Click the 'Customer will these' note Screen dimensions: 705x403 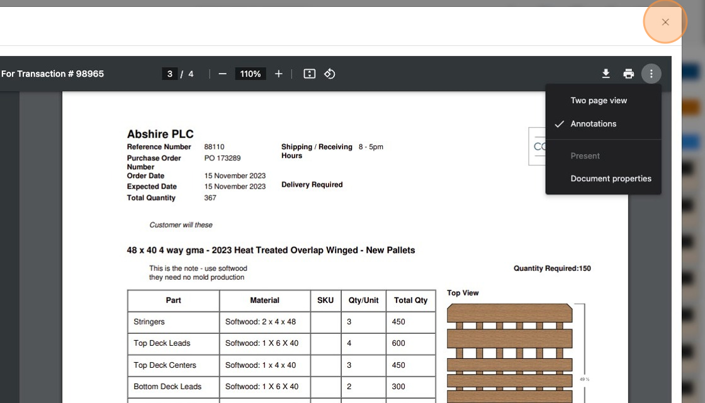tap(181, 225)
